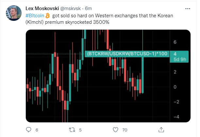Viewport: 200px width, 137px height.
Task: Click the share upload icon
Action: coord(161,130)
